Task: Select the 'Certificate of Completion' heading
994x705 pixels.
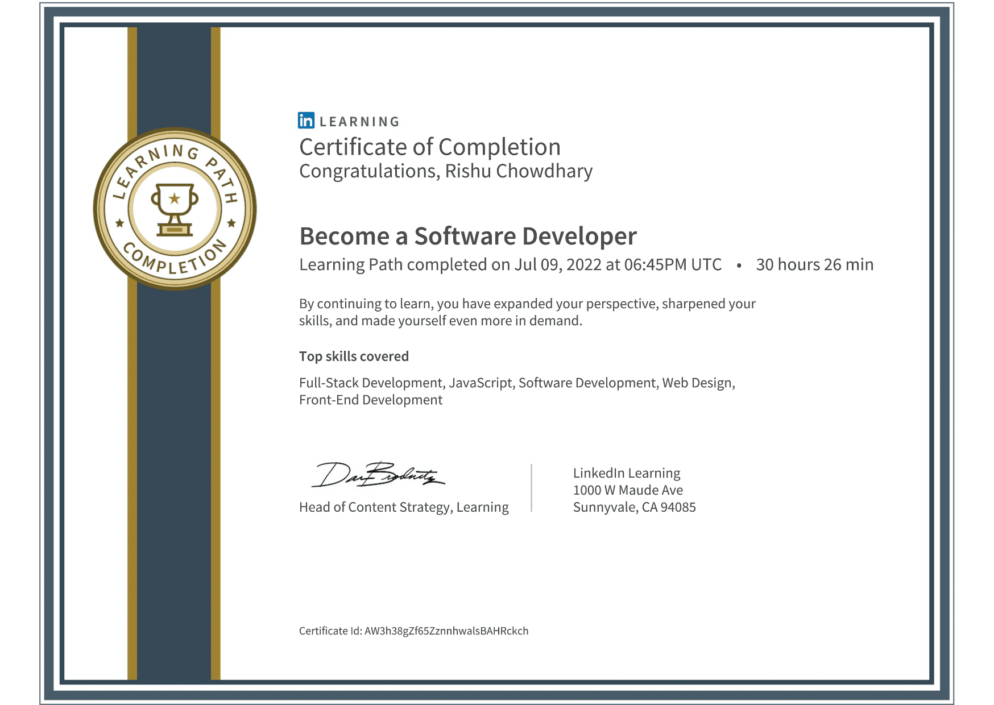Action: point(430,147)
